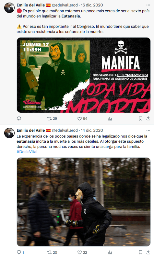
Task: Retweet the Eutanasia Congreso tweet with 29 retweets
Action: pyautogui.click(x=52, y=118)
